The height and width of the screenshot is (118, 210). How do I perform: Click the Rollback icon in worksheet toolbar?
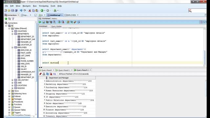(63, 22)
